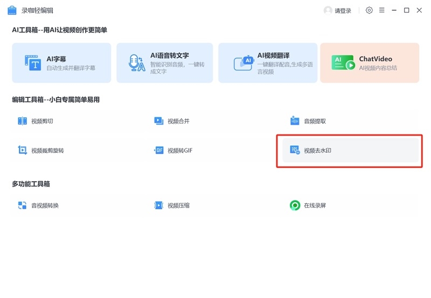Open the ChatVideo card title
This screenshot has width=431, height=298.
pyautogui.click(x=376, y=59)
